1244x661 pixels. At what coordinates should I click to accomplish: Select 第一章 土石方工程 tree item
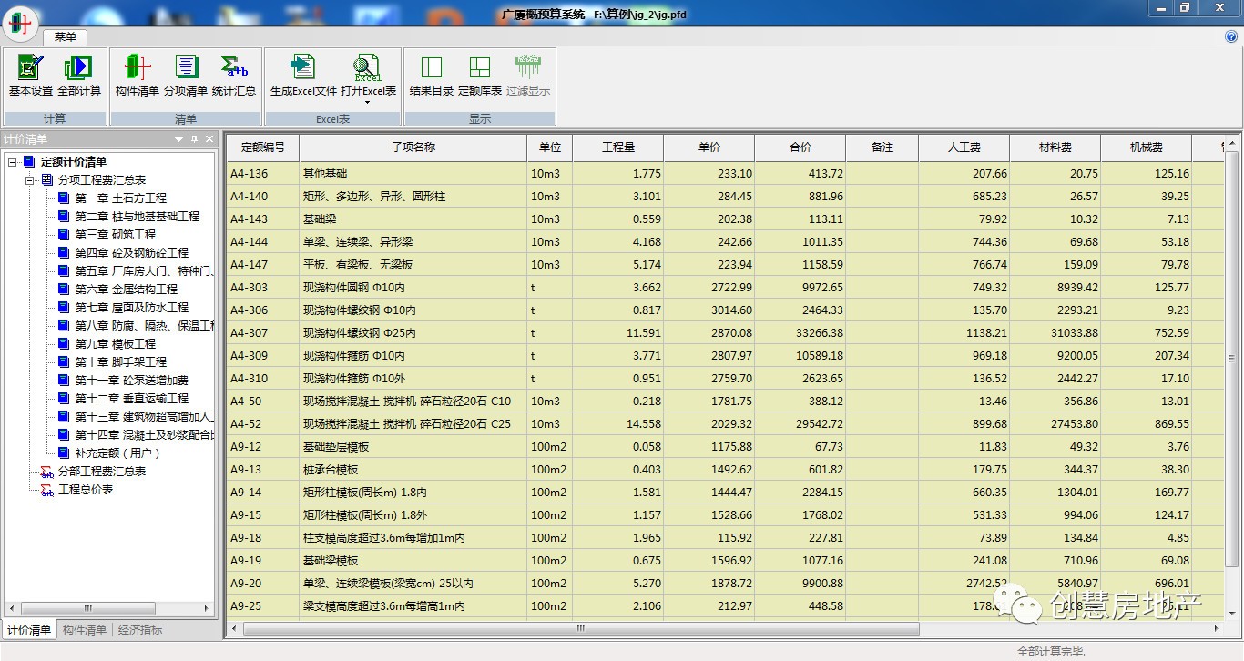tap(120, 198)
